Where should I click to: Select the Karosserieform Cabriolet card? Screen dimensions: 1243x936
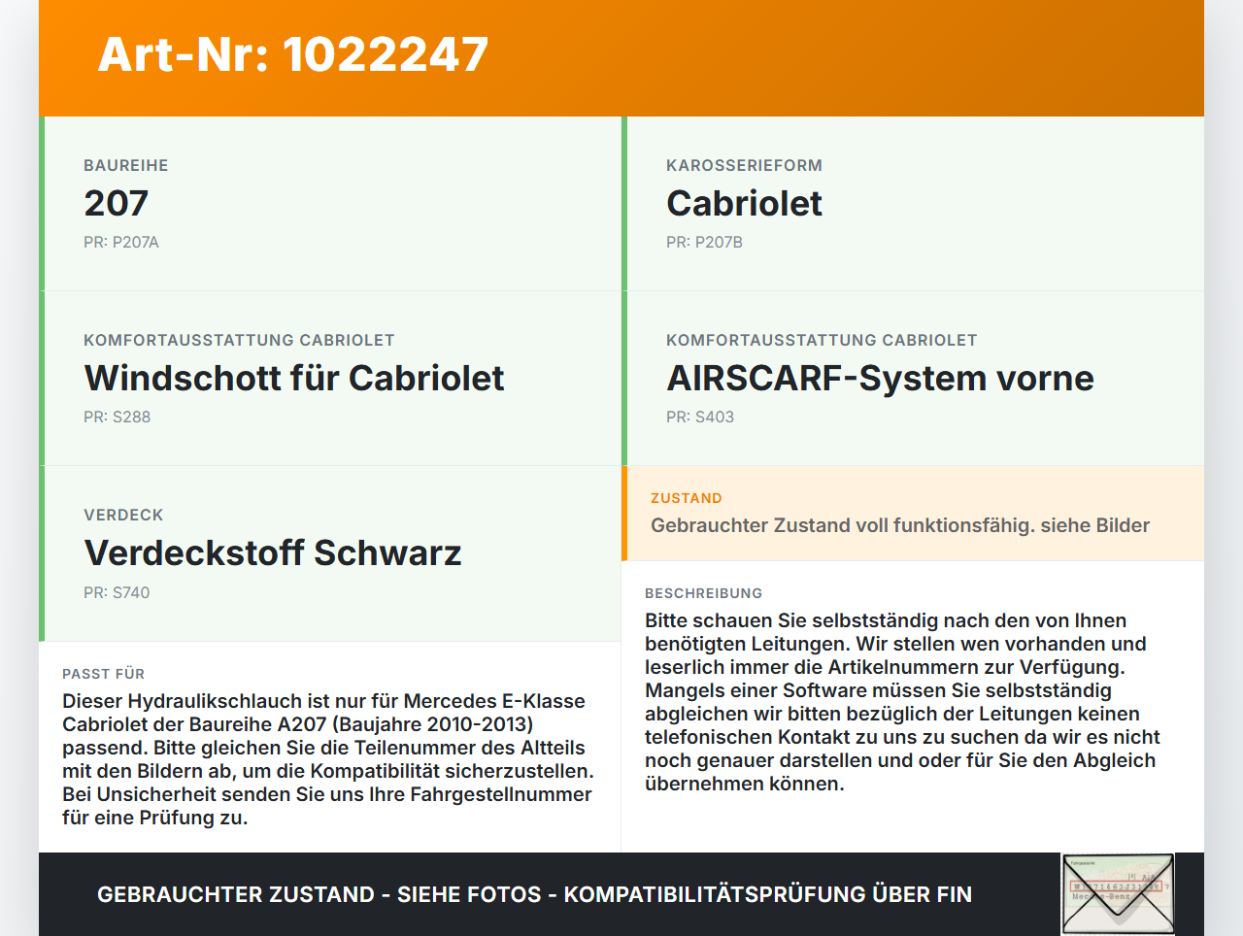click(x=913, y=204)
